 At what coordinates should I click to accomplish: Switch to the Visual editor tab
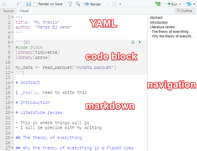(24, 11)
